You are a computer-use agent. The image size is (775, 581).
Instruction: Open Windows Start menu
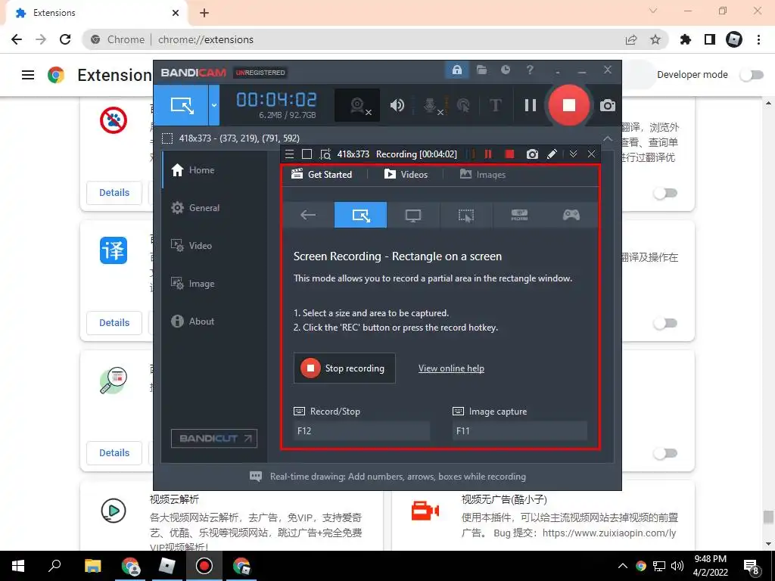(x=18, y=566)
